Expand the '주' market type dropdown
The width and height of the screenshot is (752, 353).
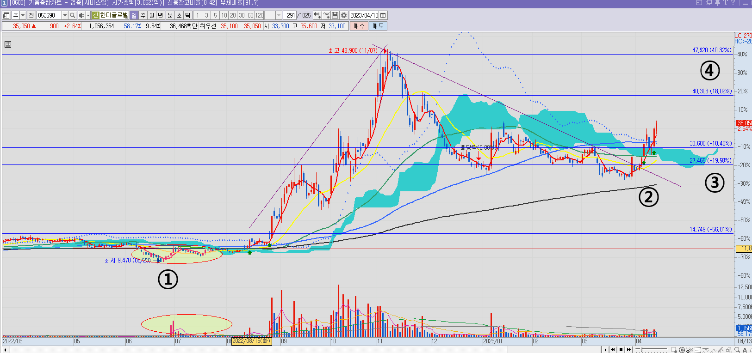pyautogui.click(x=23, y=15)
